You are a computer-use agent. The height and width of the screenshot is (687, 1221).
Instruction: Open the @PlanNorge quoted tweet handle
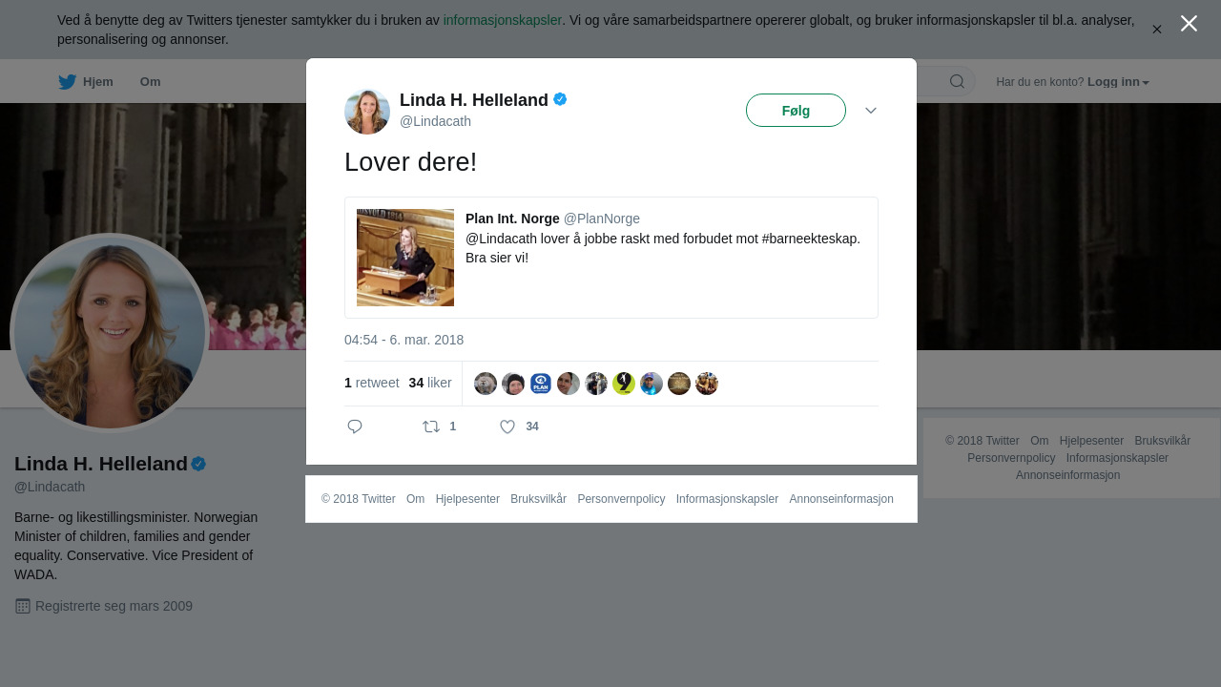pyautogui.click(x=602, y=219)
